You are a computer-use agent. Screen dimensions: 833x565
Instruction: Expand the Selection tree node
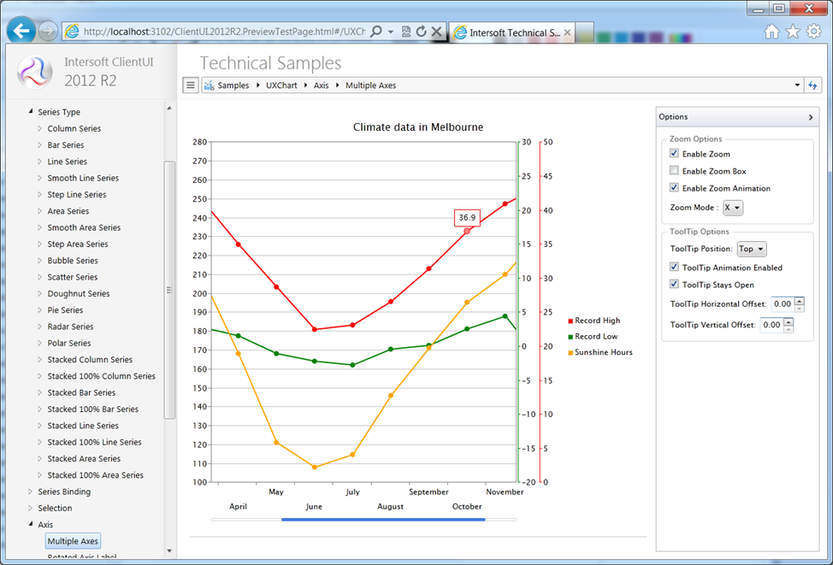[x=30, y=509]
